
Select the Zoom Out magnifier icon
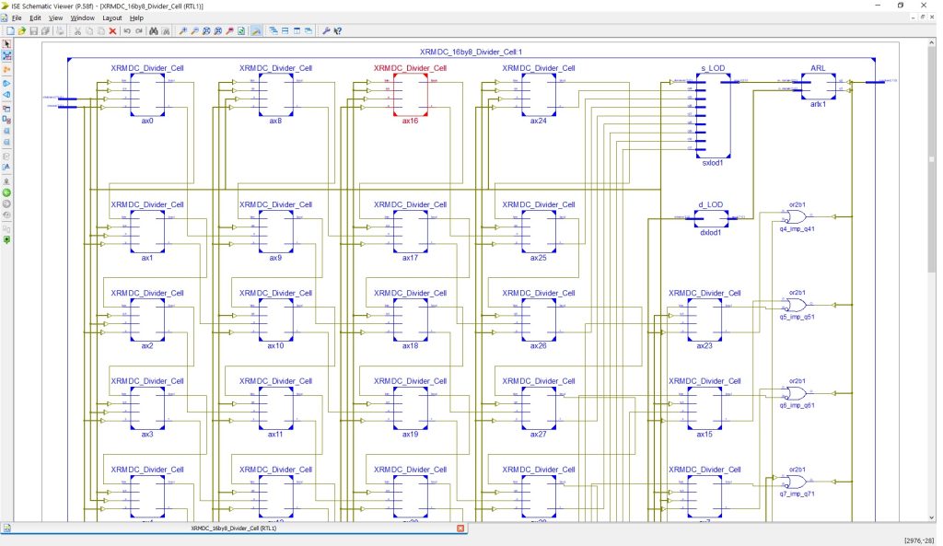[196, 30]
